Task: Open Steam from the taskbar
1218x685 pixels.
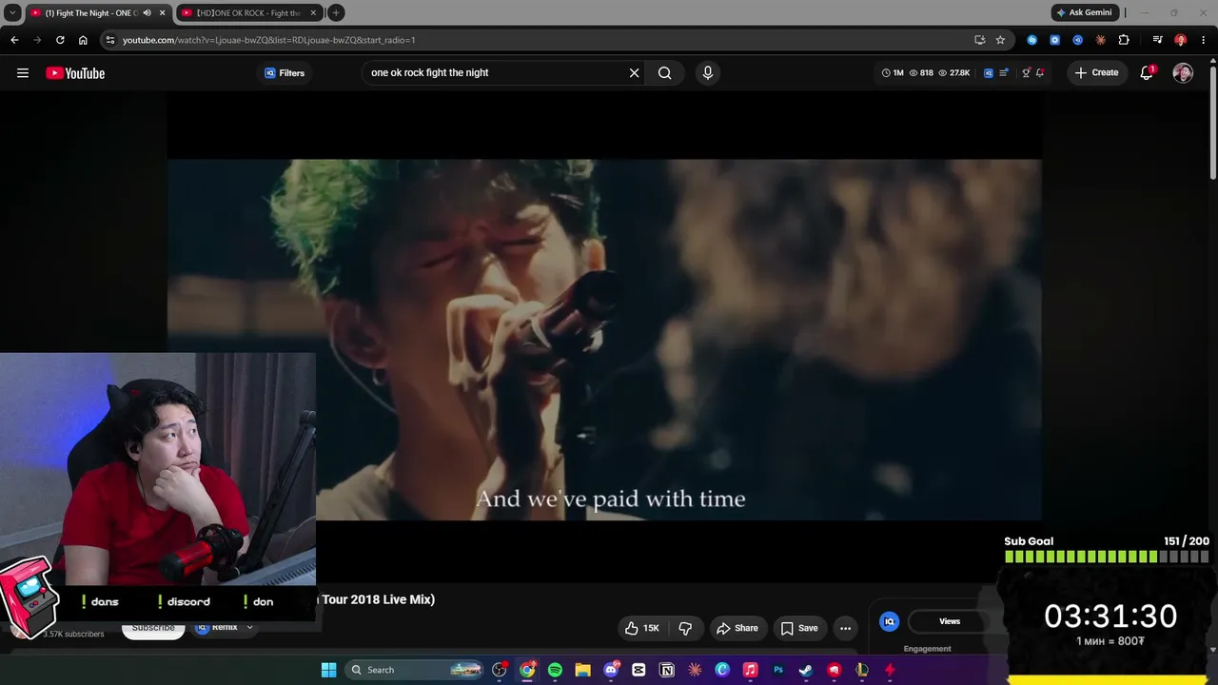Action: pos(806,670)
